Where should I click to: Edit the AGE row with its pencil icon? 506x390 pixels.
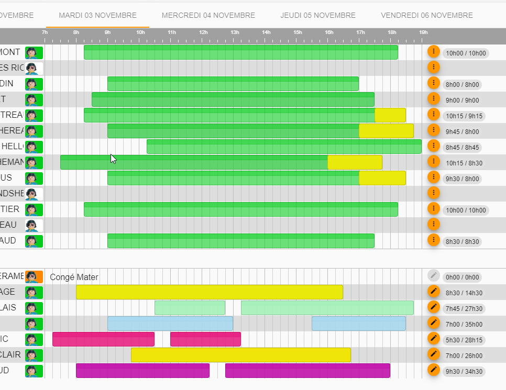[x=433, y=291]
